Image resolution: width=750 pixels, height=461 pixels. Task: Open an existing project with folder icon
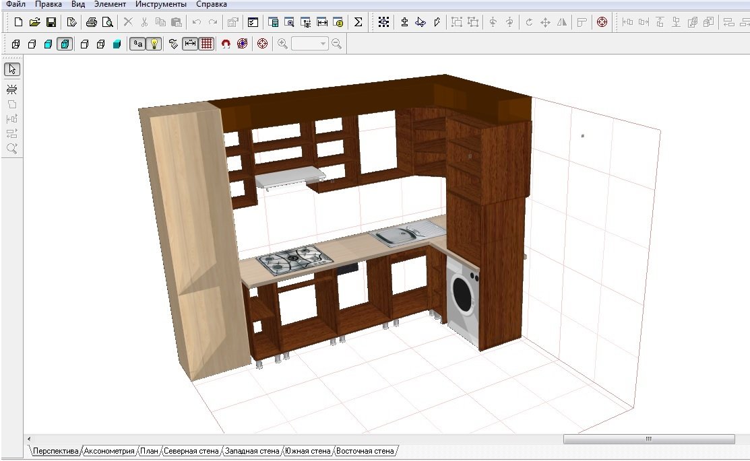click(34, 22)
